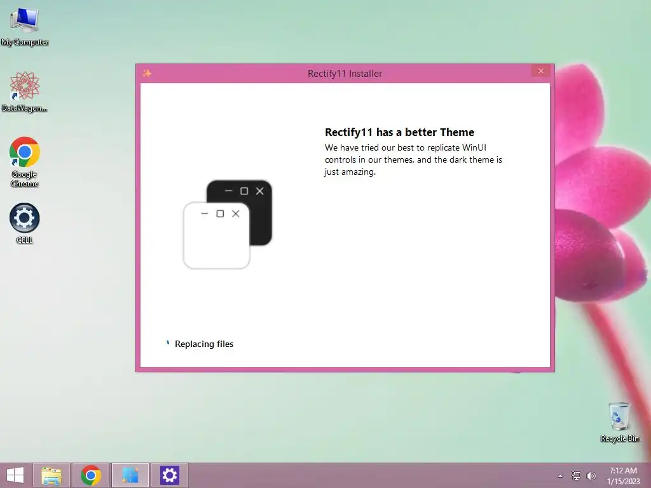Click the description mentioning WinUI controls

click(x=413, y=159)
